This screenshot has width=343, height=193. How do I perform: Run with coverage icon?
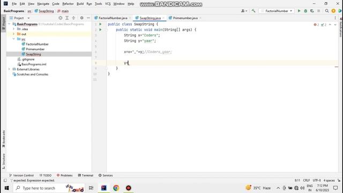point(312,11)
